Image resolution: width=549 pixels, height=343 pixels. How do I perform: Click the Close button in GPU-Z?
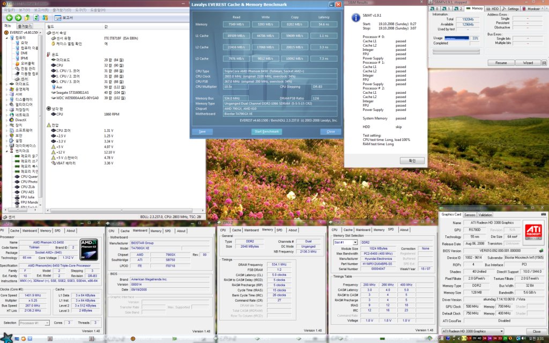tap(536, 331)
